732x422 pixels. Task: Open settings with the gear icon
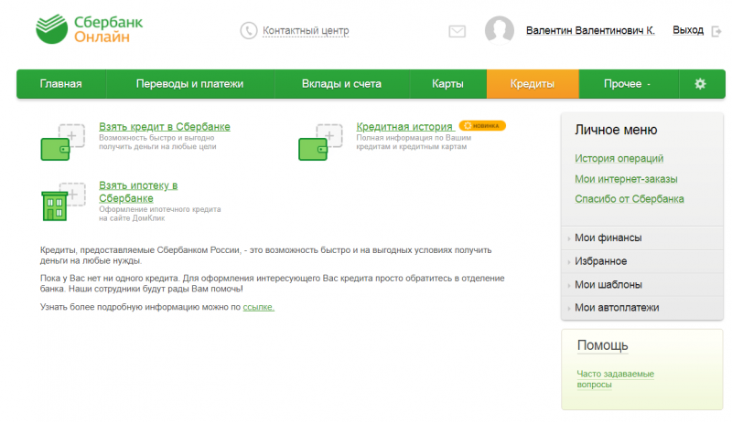pyautogui.click(x=700, y=84)
